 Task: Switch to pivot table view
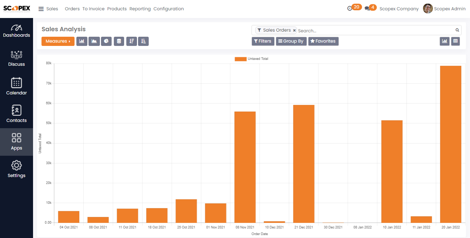(455, 41)
